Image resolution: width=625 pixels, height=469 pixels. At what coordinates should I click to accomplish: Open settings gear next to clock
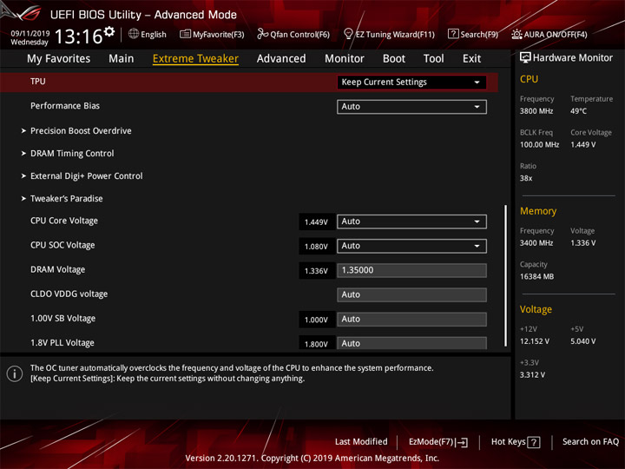click(x=109, y=31)
